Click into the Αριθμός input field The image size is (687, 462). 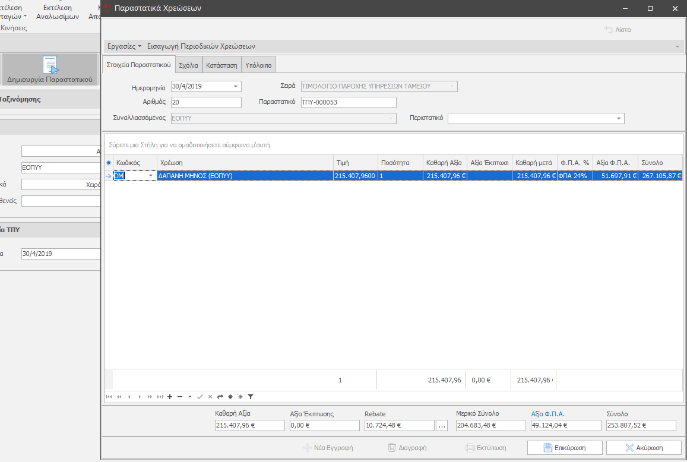206,102
